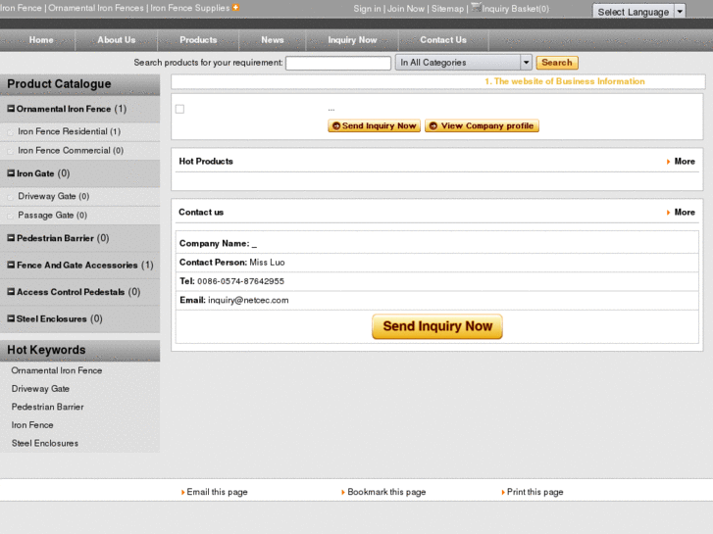
Task: Click the orange icon after Iron Fence Supplies
Action: [x=235, y=8]
